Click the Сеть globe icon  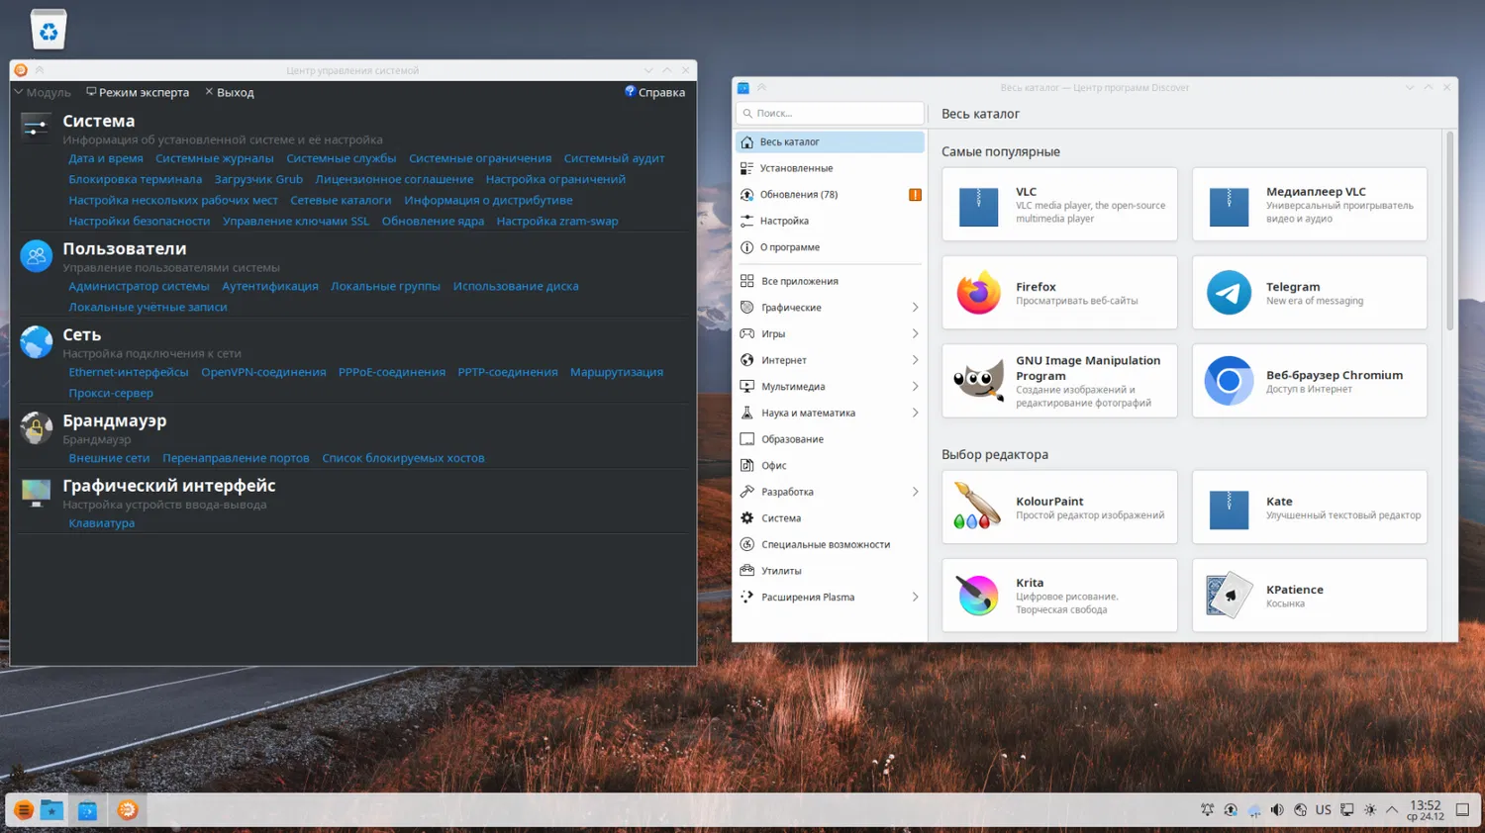pos(36,341)
